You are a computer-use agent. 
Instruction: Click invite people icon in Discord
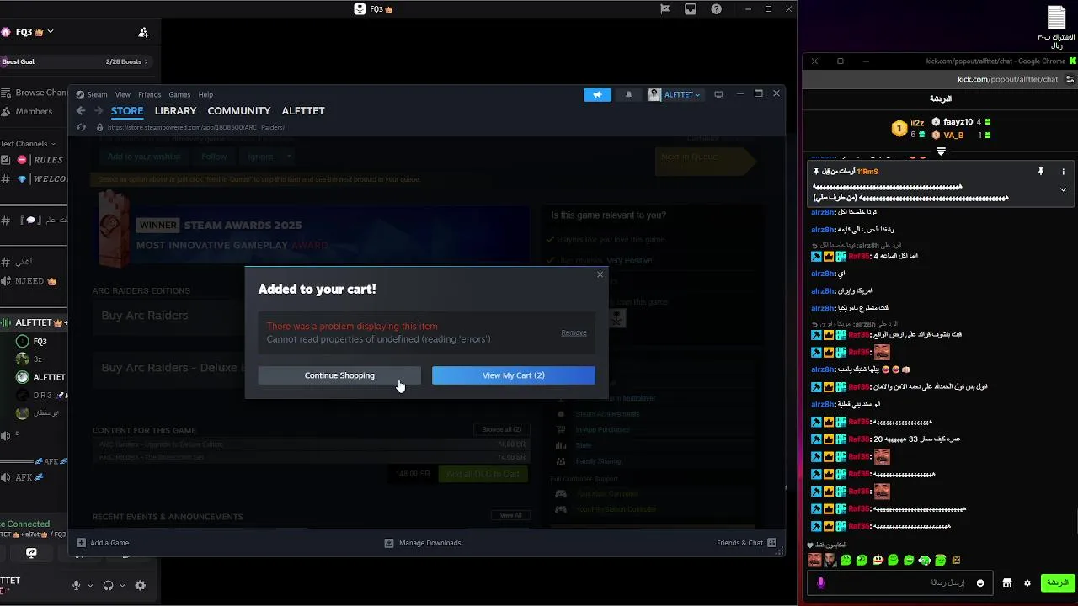click(143, 32)
